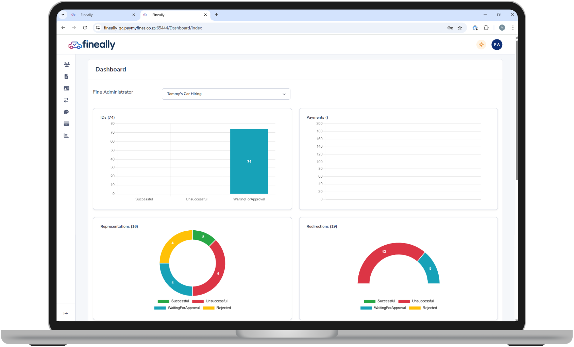Toggle Rejected legend in Redirections chart

point(423,308)
